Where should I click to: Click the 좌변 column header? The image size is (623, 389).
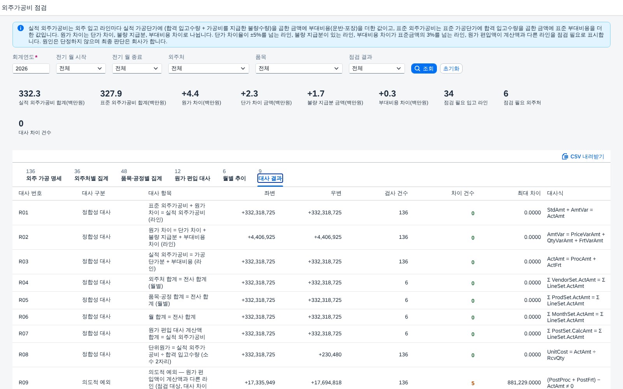(269, 193)
